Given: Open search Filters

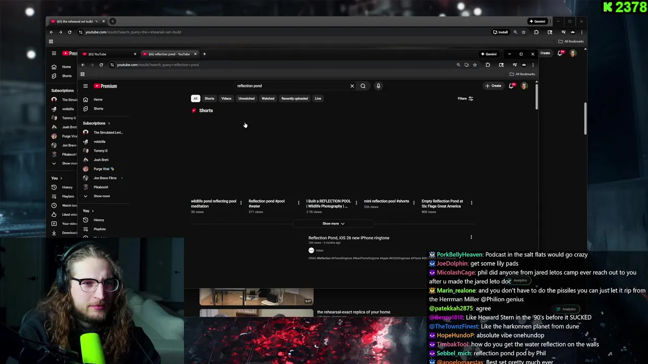Looking at the screenshot, I should tap(465, 99).
